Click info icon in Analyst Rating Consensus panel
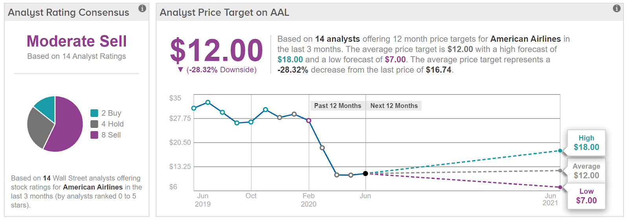Image resolution: width=629 pixels, height=222 pixels. (x=142, y=8)
